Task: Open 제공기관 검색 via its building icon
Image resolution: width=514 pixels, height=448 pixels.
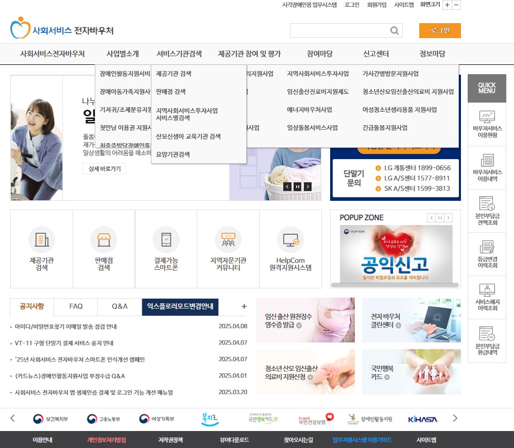Action: (41, 240)
